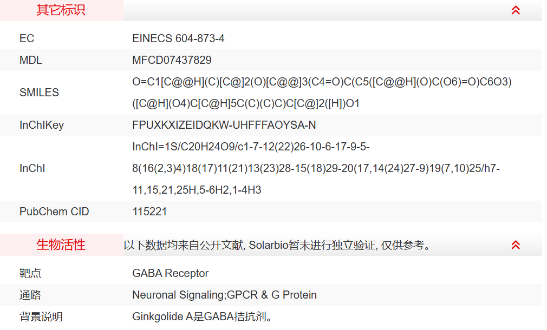The image size is (547, 330).
Task: Open PubChem CID 115221
Action: click(149, 212)
